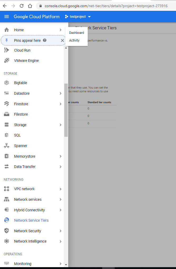Expand the Network Intelligence submenu chevron
The height and width of the screenshot is (269, 176).
pos(61,241)
